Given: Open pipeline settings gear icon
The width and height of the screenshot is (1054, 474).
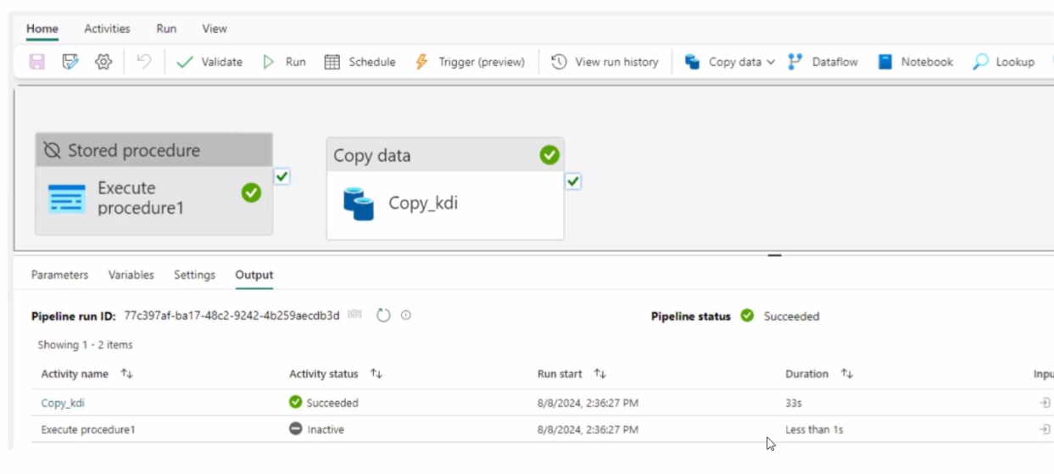Looking at the screenshot, I should [103, 62].
